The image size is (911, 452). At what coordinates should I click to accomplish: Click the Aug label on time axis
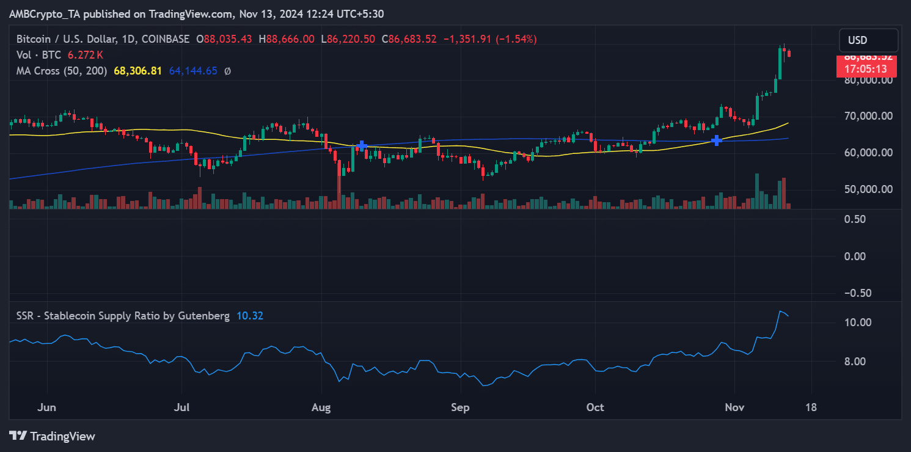pyautogui.click(x=322, y=408)
